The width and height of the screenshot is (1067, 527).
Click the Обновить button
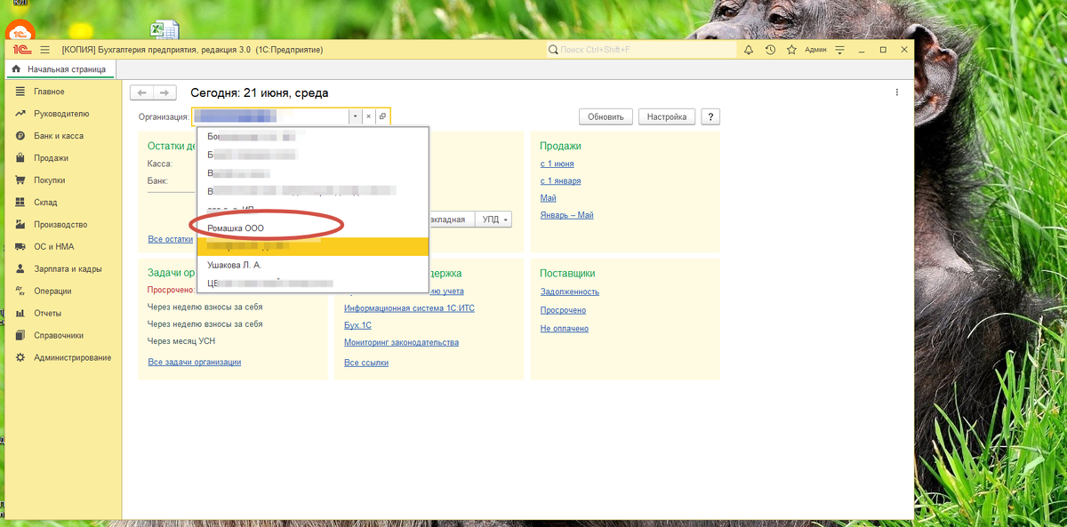tap(606, 116)
